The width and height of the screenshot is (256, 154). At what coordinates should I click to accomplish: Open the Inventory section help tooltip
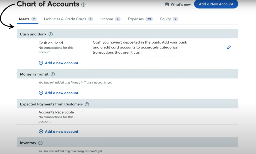point(40,143)
